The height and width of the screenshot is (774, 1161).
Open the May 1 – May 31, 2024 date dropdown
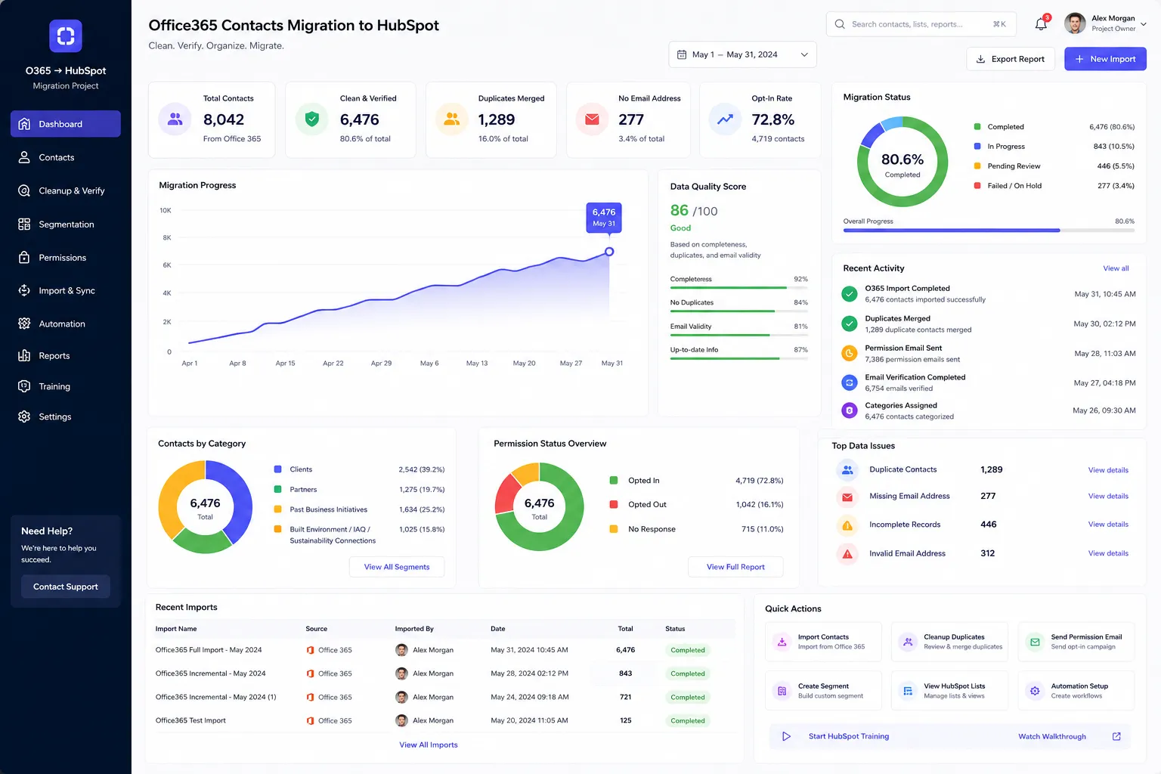[742, 54]
